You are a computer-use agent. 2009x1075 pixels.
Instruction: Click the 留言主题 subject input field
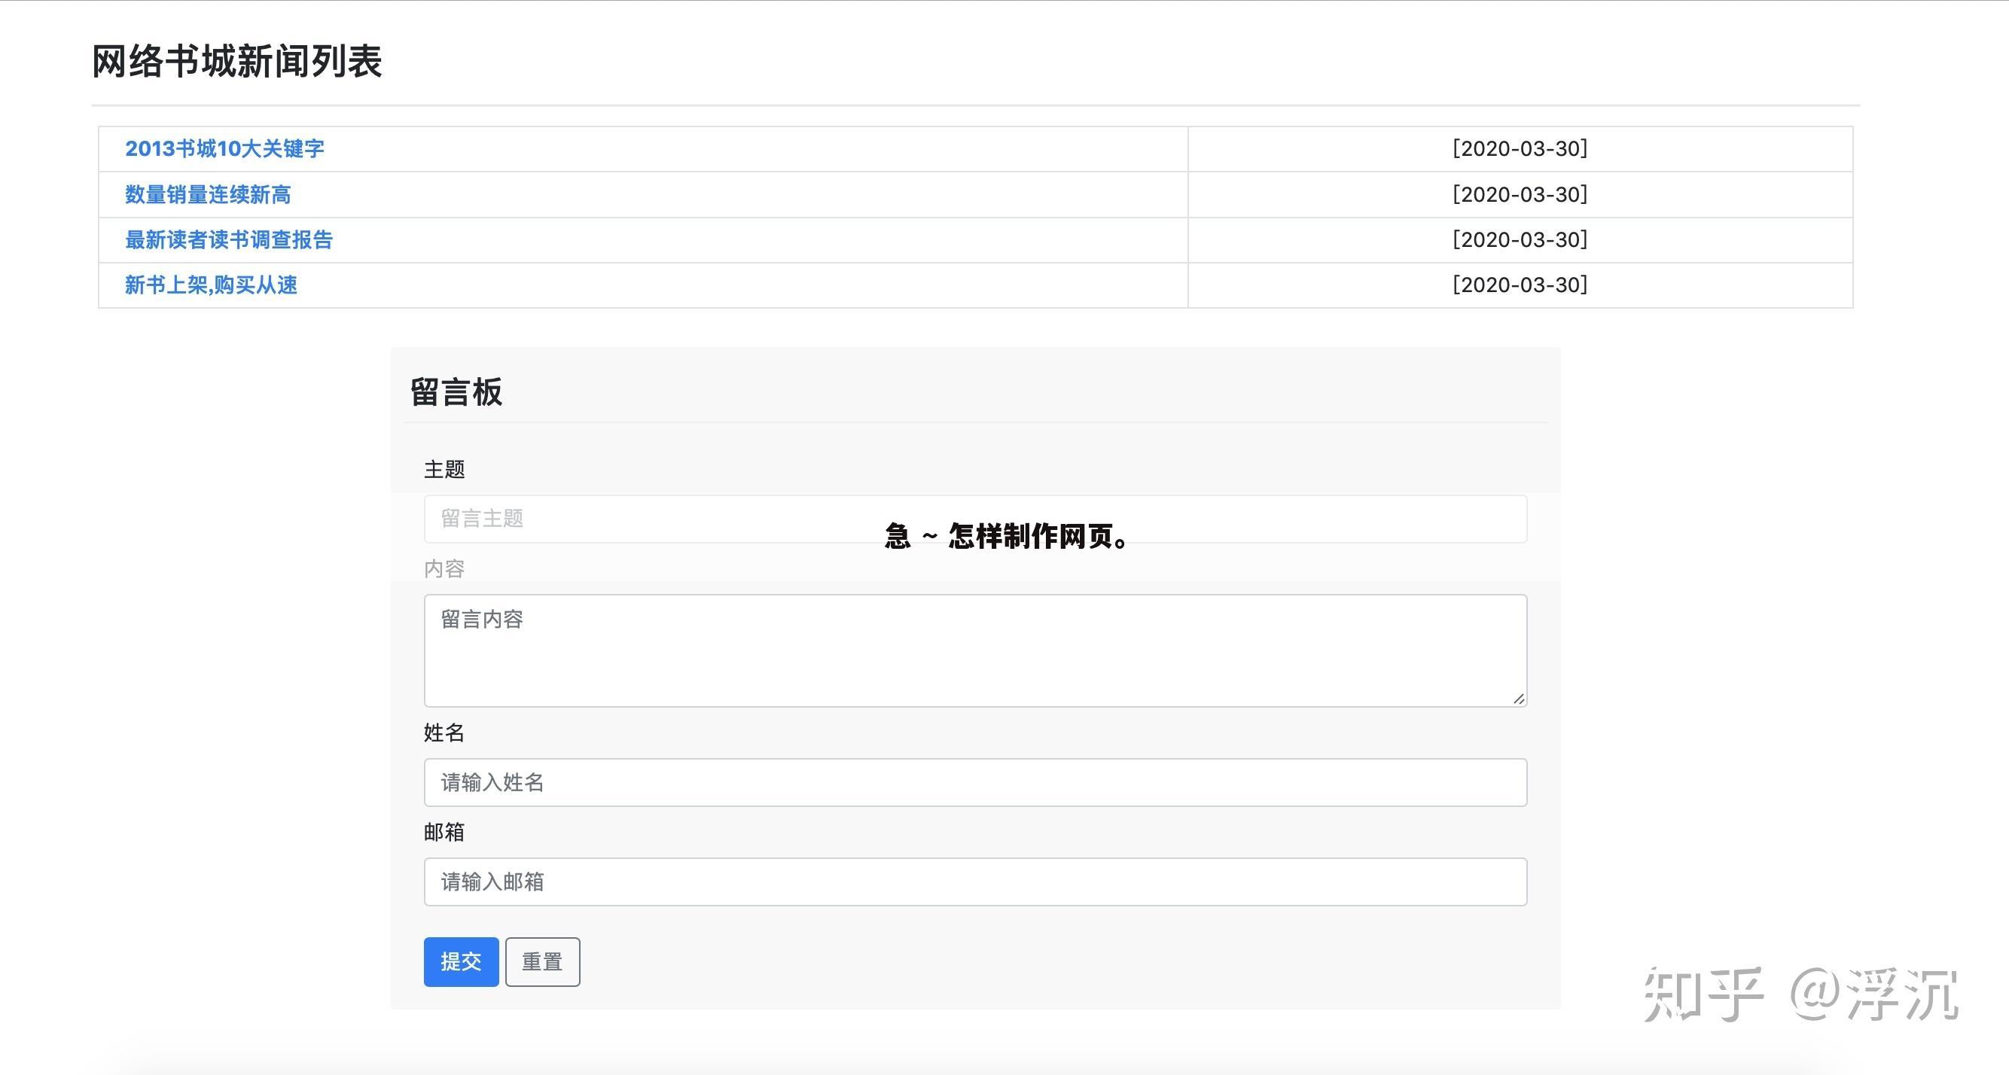(x=975, y=519)
